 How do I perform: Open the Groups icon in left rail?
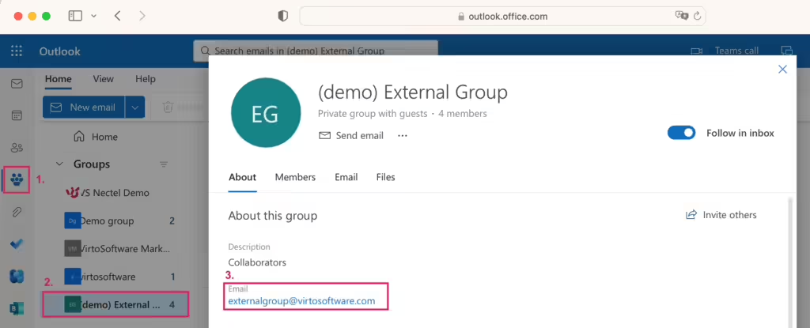tap(17, 179)
